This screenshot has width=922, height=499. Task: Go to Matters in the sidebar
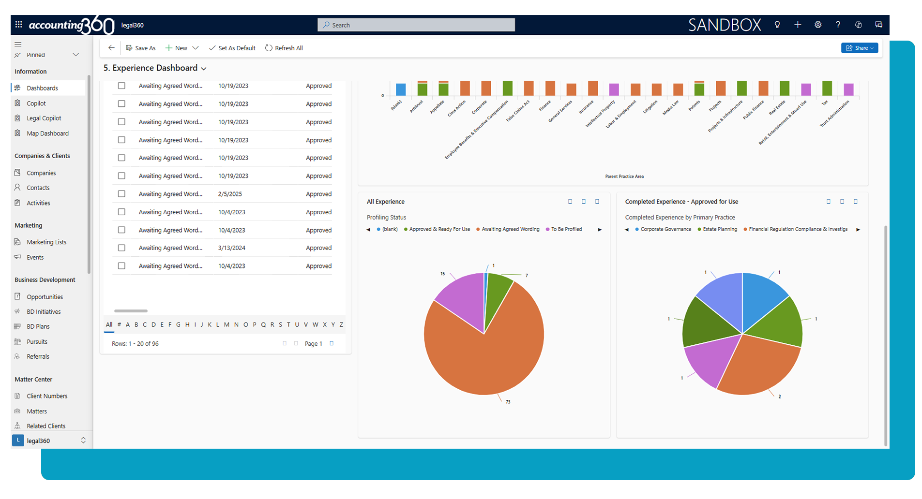[x=37, y=411]
